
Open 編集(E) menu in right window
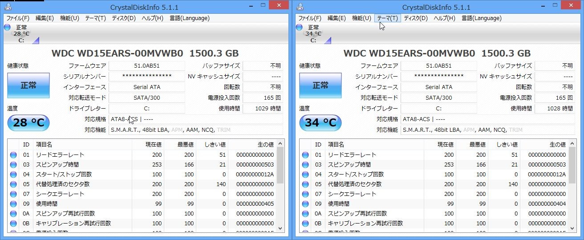coord(337,18)
